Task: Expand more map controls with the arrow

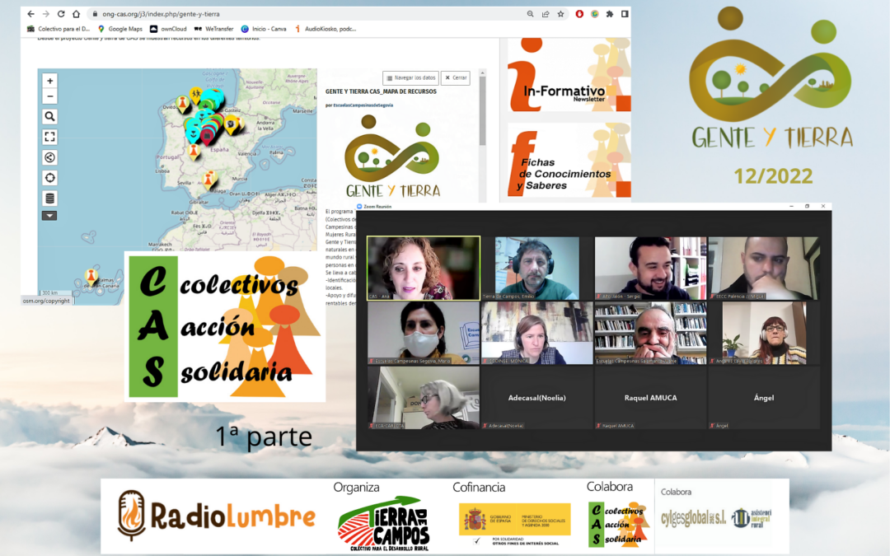Action: (x=50, y=216)
